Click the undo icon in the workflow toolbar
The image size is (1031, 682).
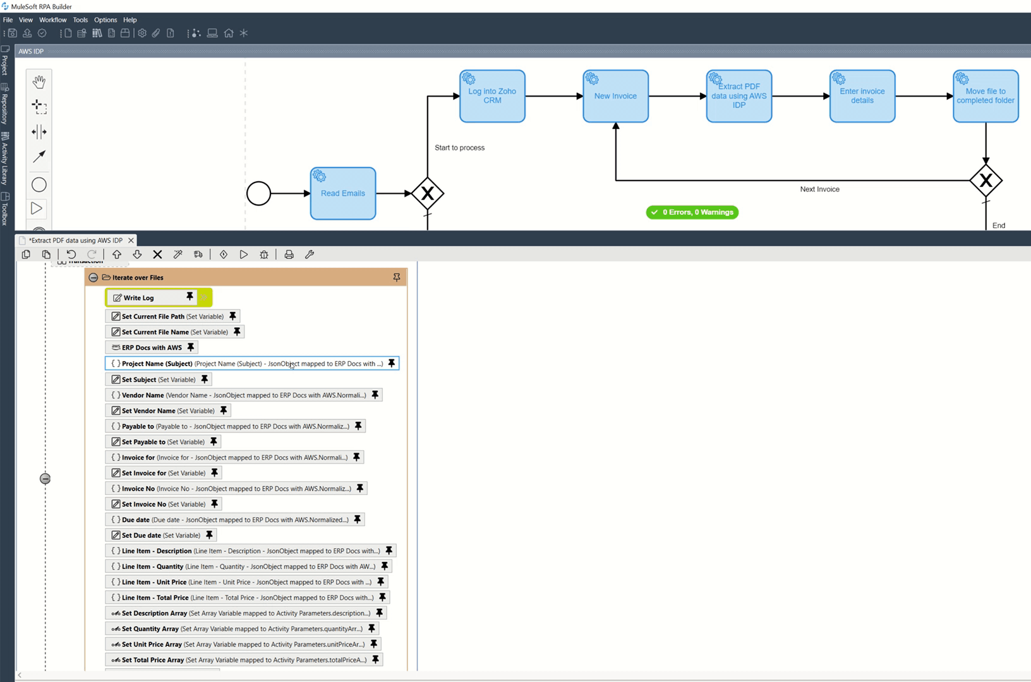pyautogui.click(x=71, y=254)
